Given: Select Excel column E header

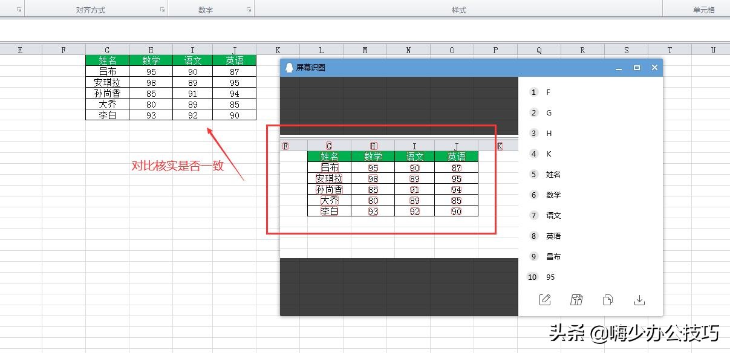Looking at the screenshot, I should click(21, 50).
